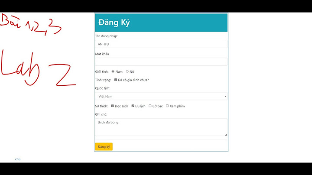Check the Cờ bạc hobby checkbox

click(x=150, y=106)
